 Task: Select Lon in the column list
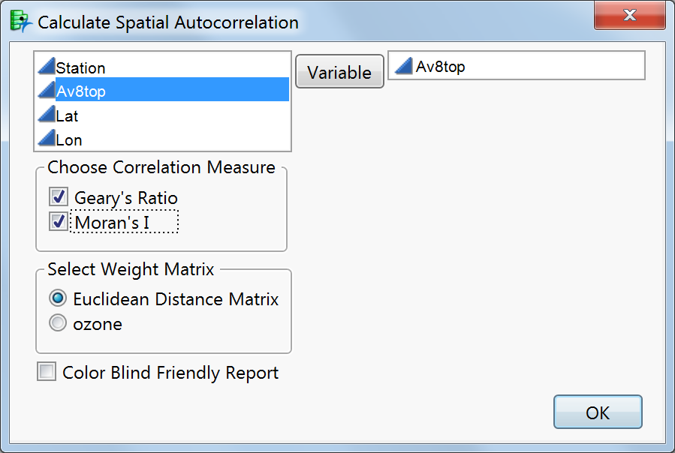tap(69, 139)
